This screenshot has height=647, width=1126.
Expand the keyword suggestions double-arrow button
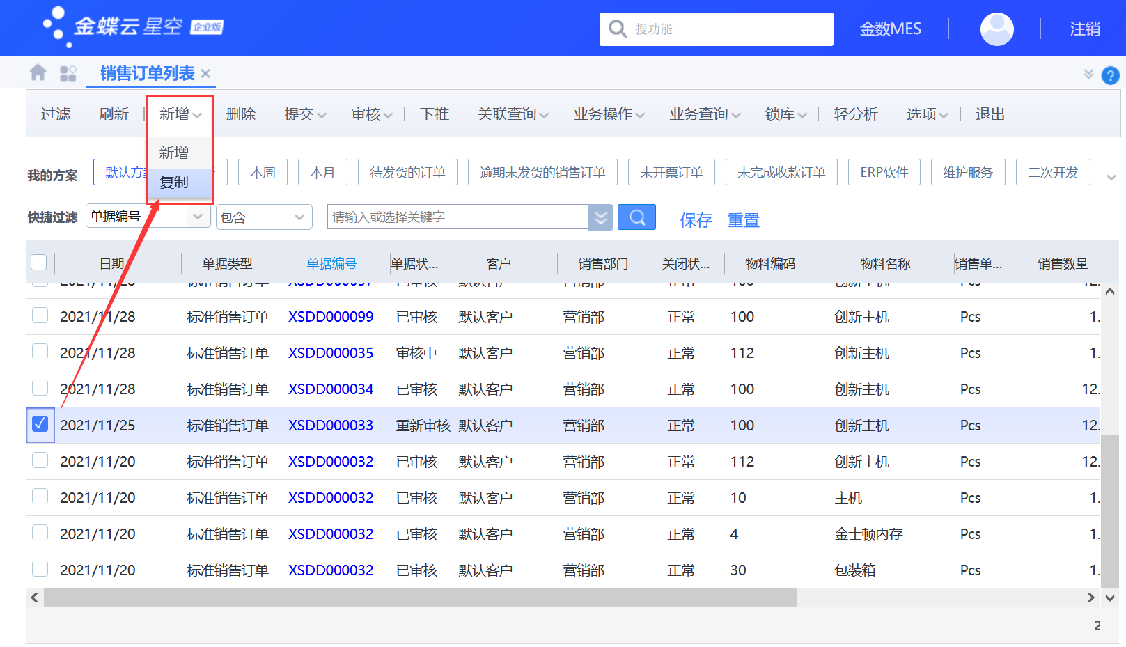pyautogui.click(x=600, y=217)
